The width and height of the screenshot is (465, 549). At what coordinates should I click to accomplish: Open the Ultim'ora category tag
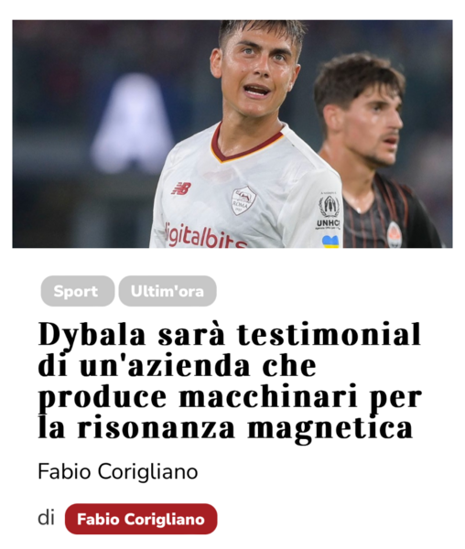coord(168,291)
